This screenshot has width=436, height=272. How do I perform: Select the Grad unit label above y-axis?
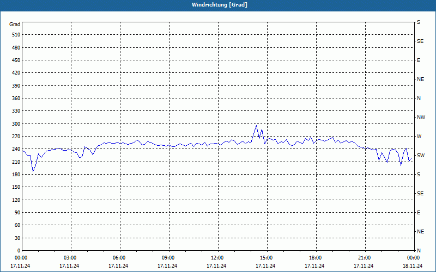tap(15, 24)
